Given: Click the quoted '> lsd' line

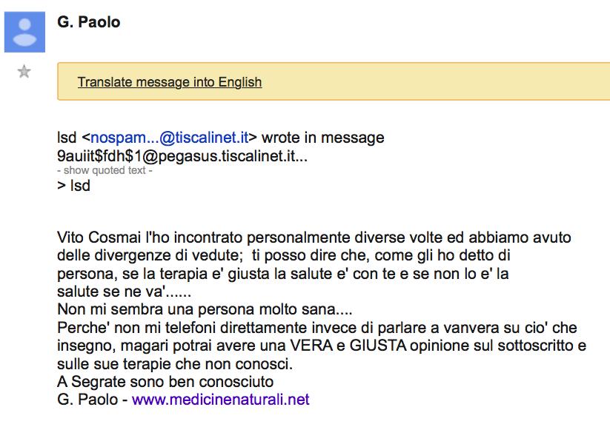Looking at the screenshot, I should [x=74, y=186].
